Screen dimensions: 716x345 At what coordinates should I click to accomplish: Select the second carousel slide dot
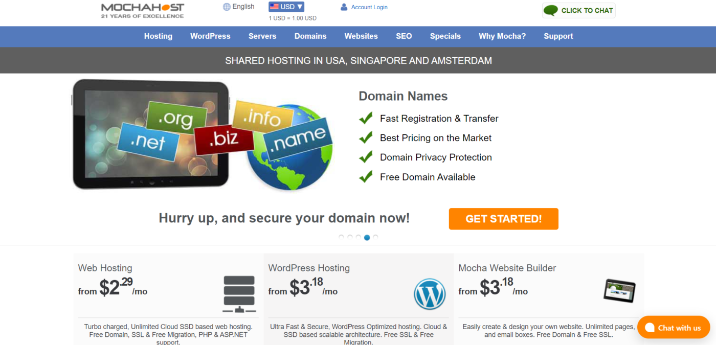pos(350,237)
